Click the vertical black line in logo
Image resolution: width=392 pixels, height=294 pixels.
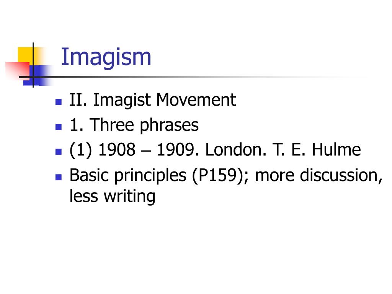[33, 65]
